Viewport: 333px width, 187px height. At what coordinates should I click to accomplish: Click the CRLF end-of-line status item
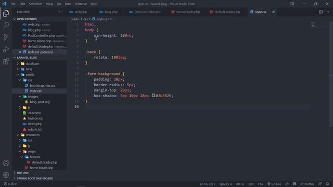tap(251, 184)
